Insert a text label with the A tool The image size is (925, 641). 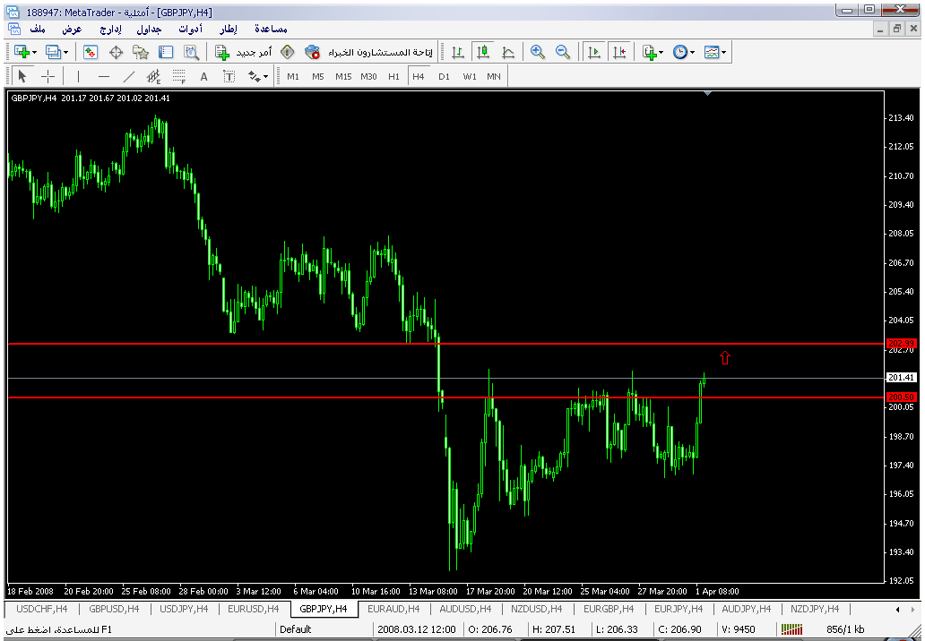(203, 76)
